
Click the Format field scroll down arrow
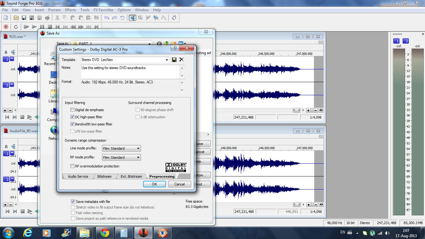click(182, 90)
